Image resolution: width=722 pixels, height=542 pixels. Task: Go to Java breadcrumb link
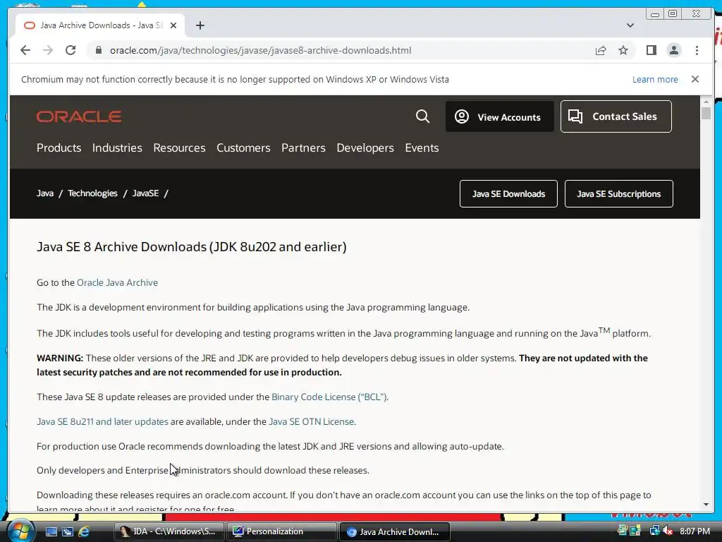pyautogui.click(x=45, y=193)
